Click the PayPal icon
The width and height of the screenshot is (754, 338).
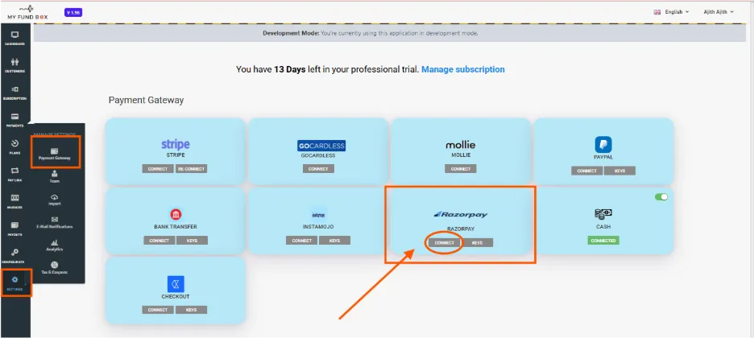[603, 145]
